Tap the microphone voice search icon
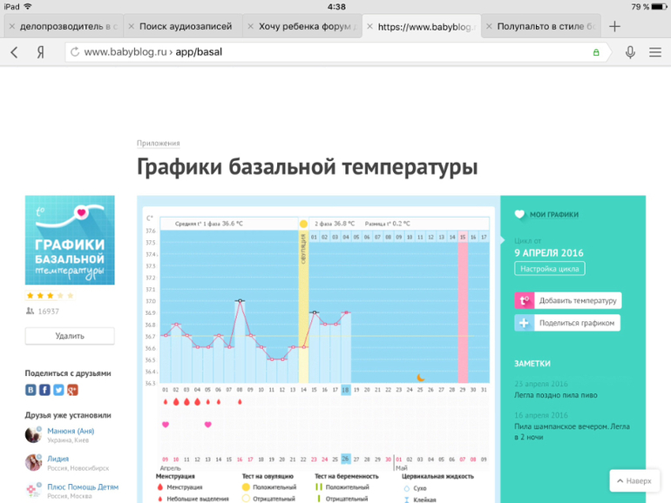This screenshot has width=671, height=503. pyautogui.click(x=630, y=52)
